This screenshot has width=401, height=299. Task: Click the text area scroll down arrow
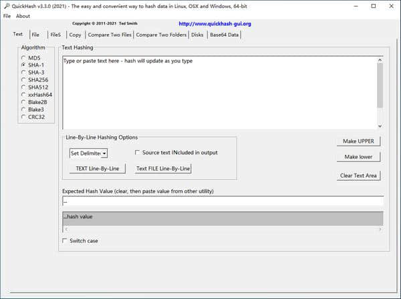point(380,125)
